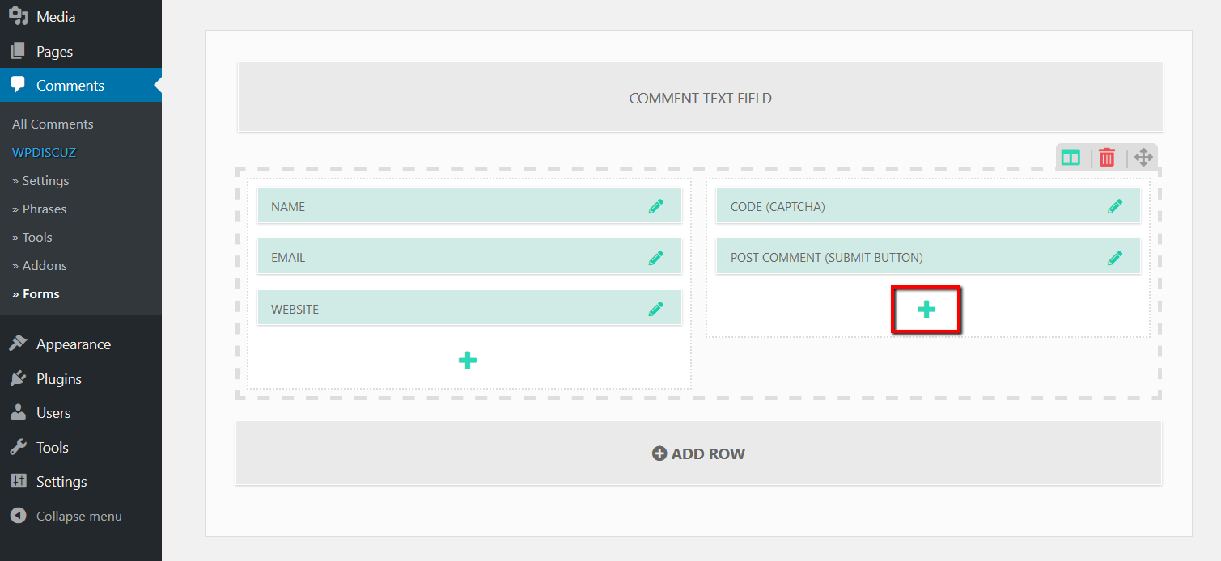The image size is (1221, 561).
Task: Open All Comments in sidebar
Action: coord(53,124)
